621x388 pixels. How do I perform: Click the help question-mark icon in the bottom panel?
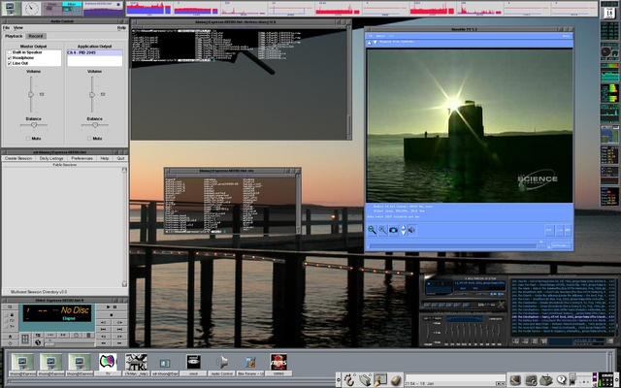click(561, 379)
